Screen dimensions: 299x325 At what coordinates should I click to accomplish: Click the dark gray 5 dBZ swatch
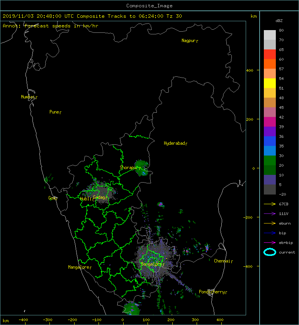270,189
